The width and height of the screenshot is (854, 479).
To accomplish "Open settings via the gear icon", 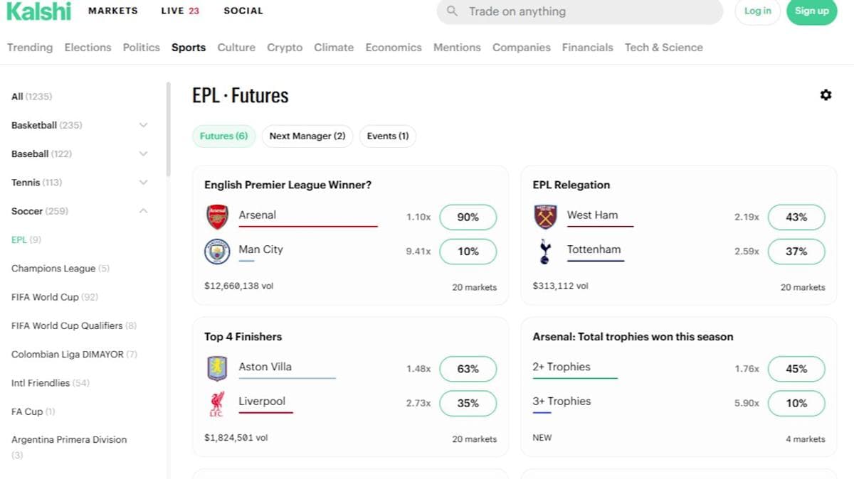I will (826, 95).
